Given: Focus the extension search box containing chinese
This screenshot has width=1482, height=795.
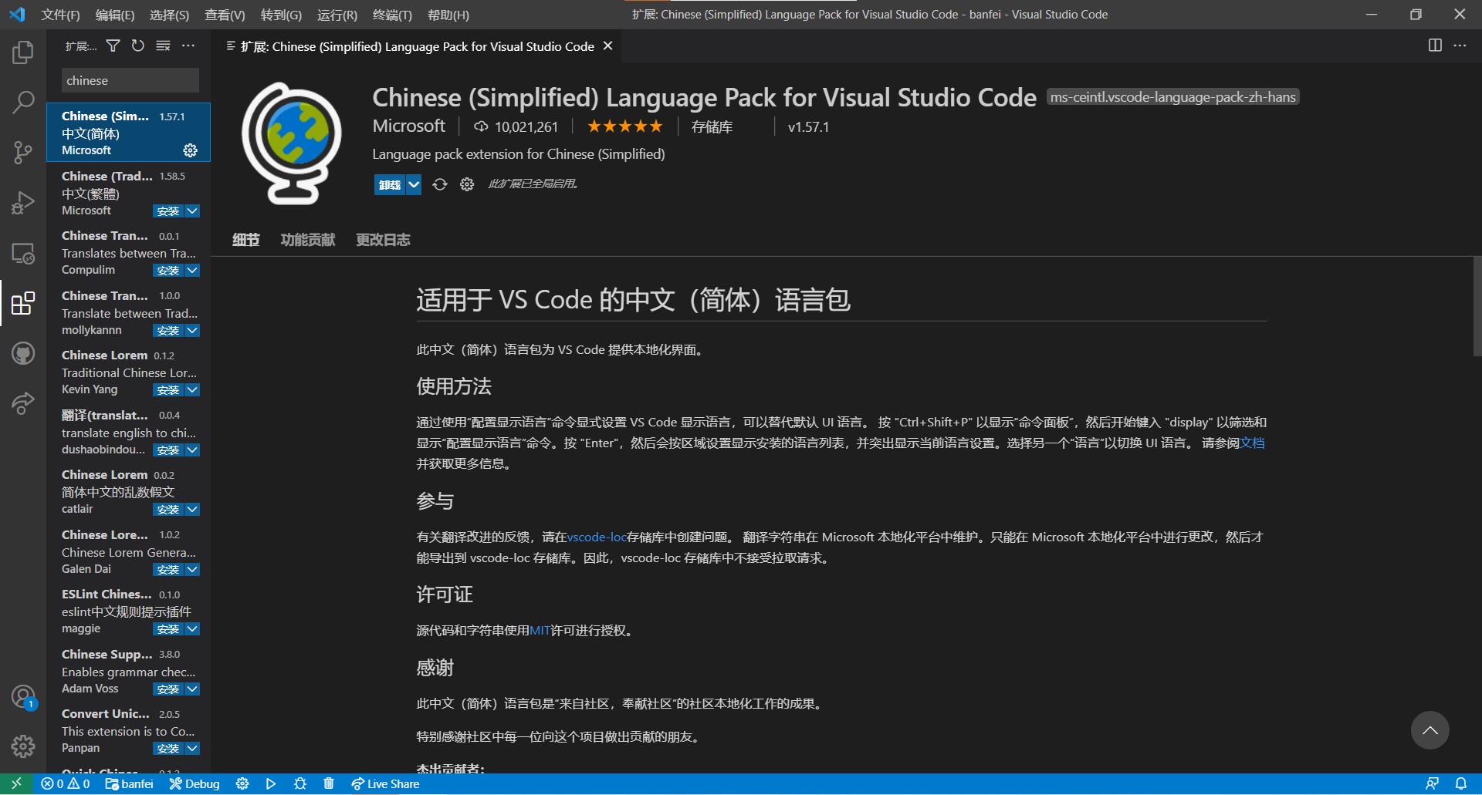Looking at the screenshot, I should point(130,80).
